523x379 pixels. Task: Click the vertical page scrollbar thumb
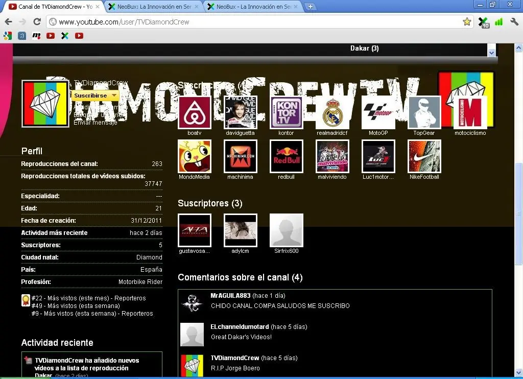click(519, 214)
